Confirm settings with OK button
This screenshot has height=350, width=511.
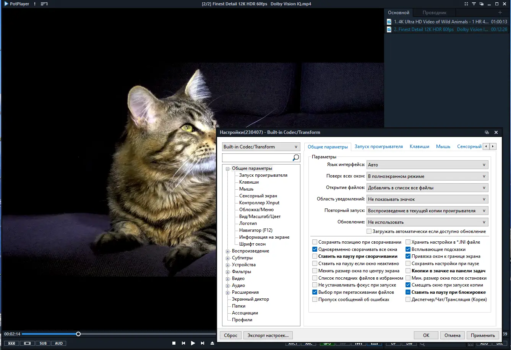[426, 335]
